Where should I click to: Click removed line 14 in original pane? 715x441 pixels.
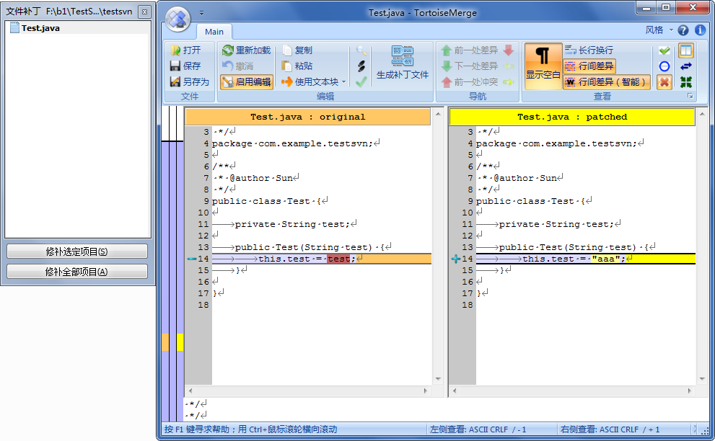point(322,259)
